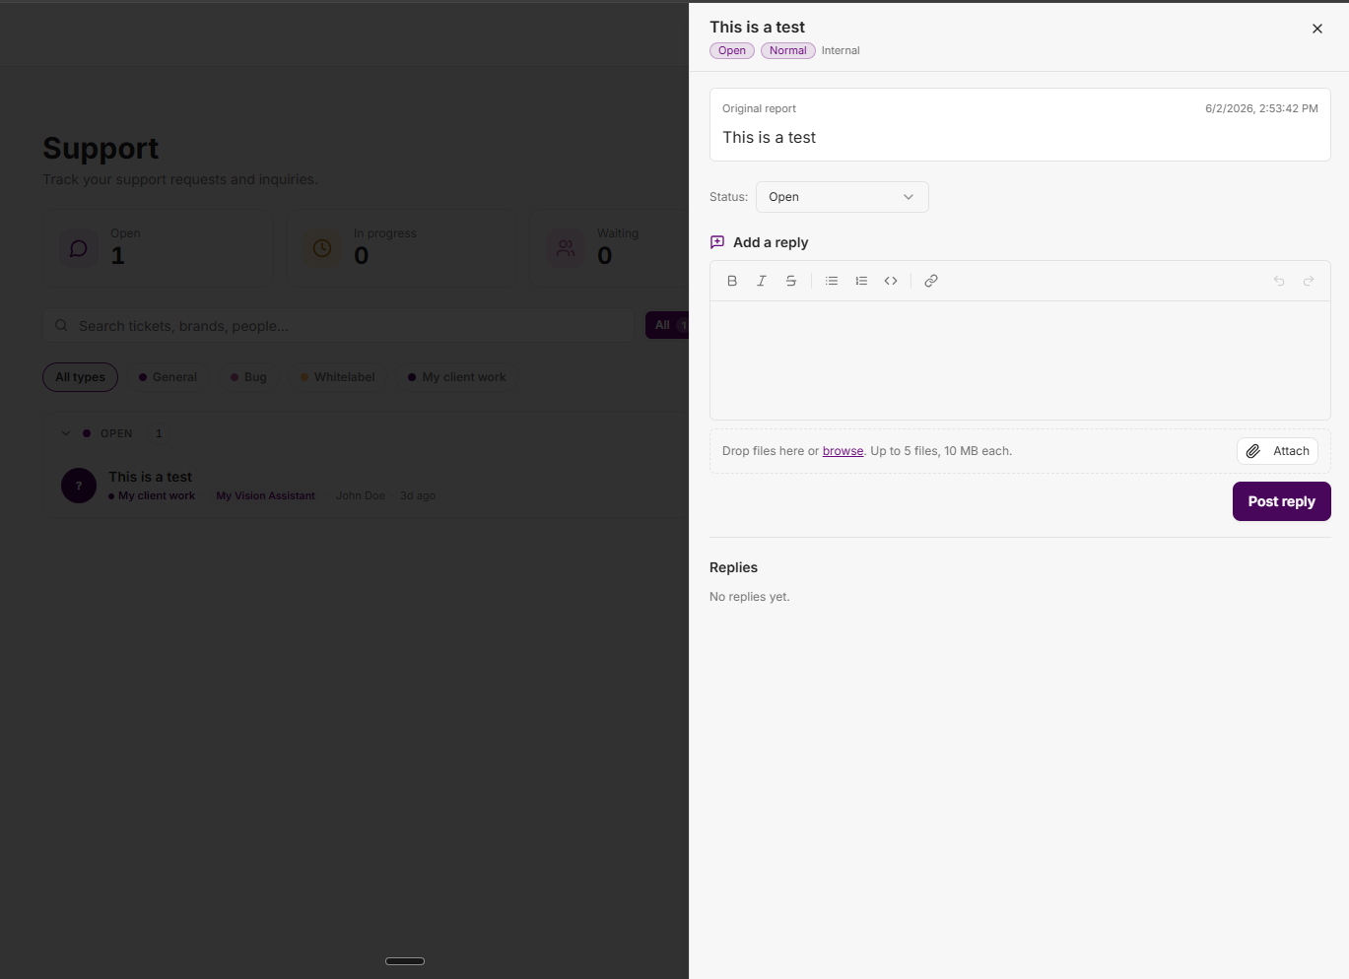This screenshot has width=1349, height=979.
Task: Click John Doe in ticket row
Action: [x=361, y=496]
